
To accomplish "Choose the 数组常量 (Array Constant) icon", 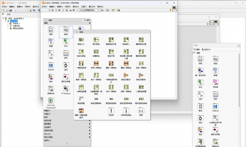I will click(81, 98).
